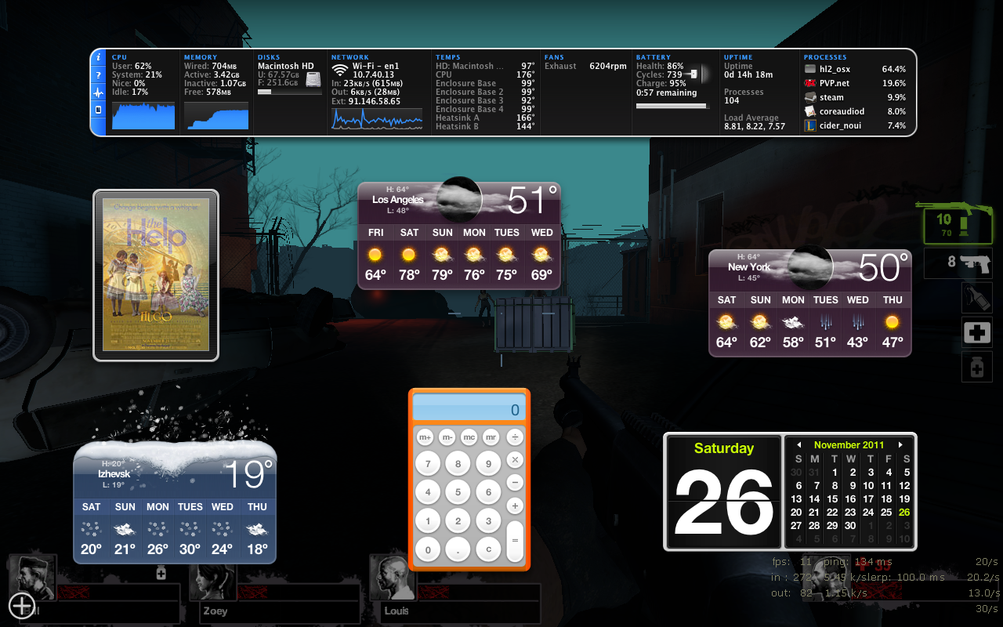Click the Los Angeles moon and cloud icon

[x=461, y=199]
